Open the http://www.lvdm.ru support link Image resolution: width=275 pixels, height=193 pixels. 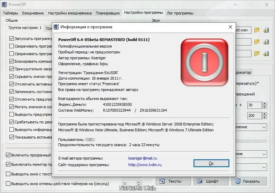(x=145, y=165)
